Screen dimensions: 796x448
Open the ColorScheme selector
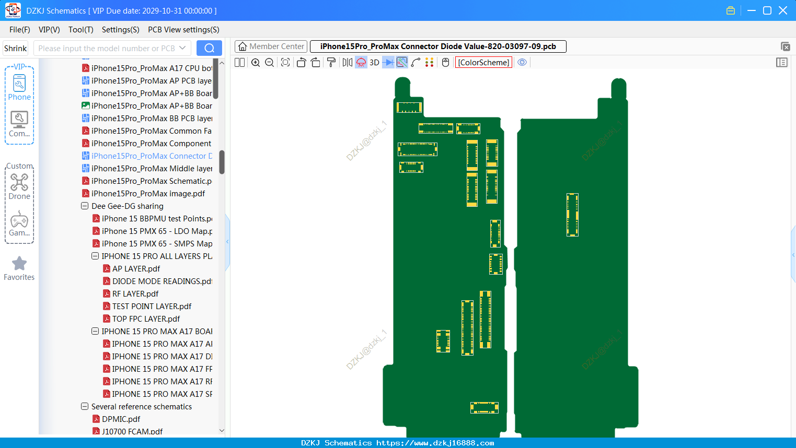tap(483, 63)
